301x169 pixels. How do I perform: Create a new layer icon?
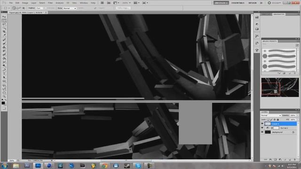[290, 160]
